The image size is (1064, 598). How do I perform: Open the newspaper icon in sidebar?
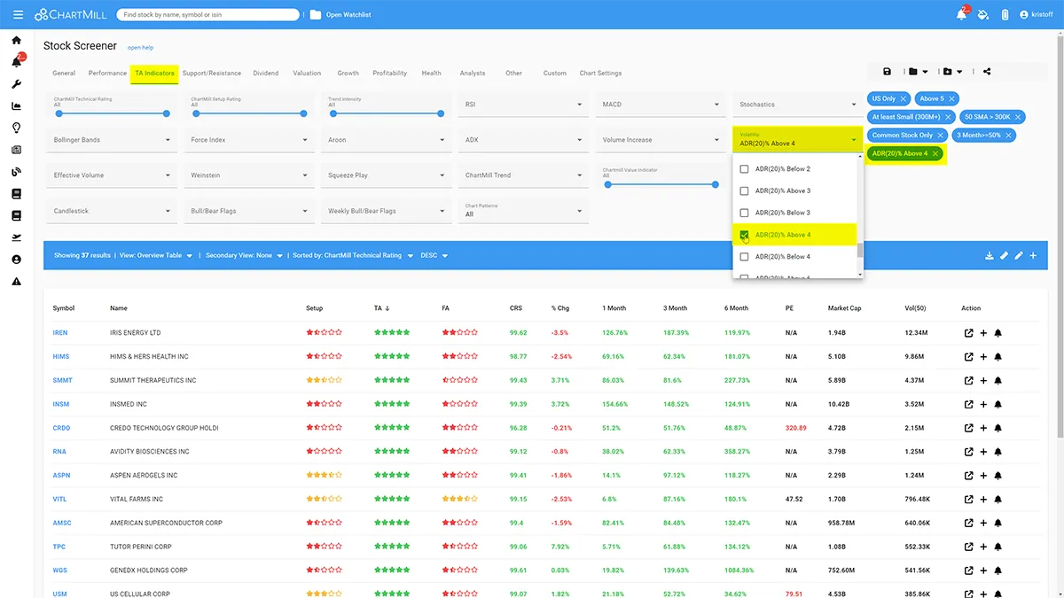tap(17, 150)
